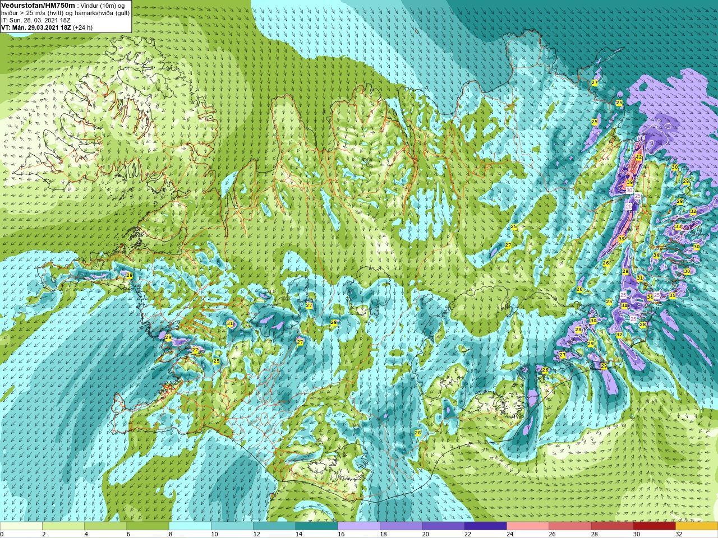Select the yellow gust label '33'
718x538 pixels.
[678, 227]
